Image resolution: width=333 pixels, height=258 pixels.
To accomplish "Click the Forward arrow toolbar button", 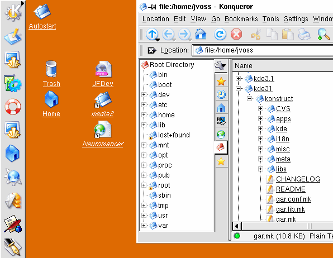I will coord(184,34).
